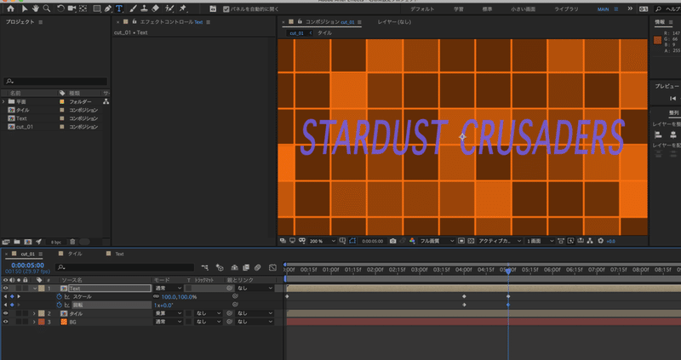Switch to the デフォルト workspace

pyautogui.click(x=421, y=9)
